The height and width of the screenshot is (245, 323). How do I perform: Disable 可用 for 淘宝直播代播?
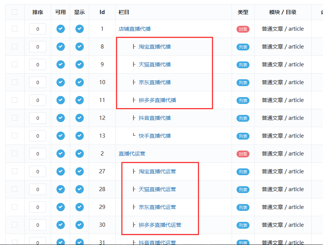(61, 47)
